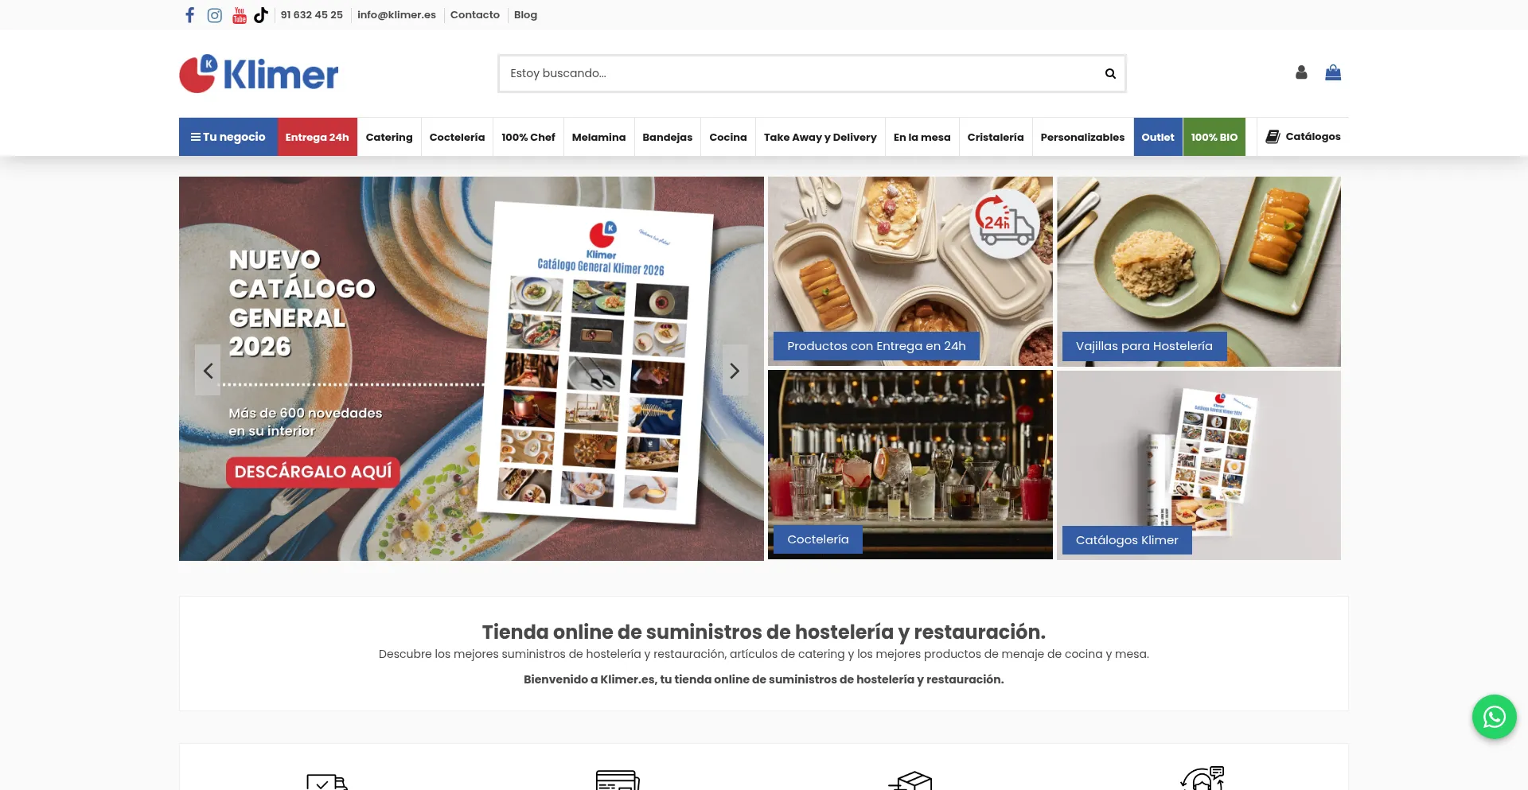1528x790 pixels.
Task: Click the Catálogo General Klimer 2026 cover
Action: pos(594,362)
